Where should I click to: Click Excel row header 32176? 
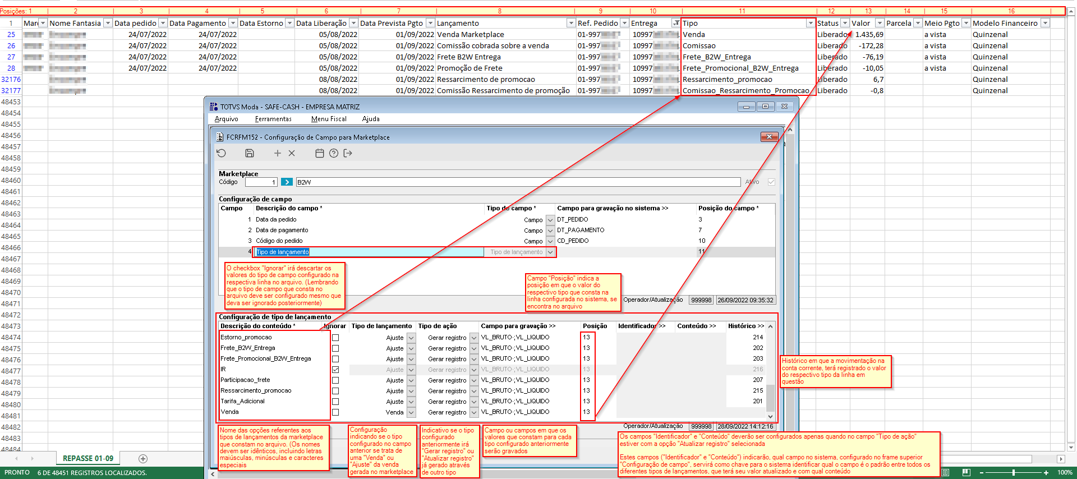pos(11,79)
